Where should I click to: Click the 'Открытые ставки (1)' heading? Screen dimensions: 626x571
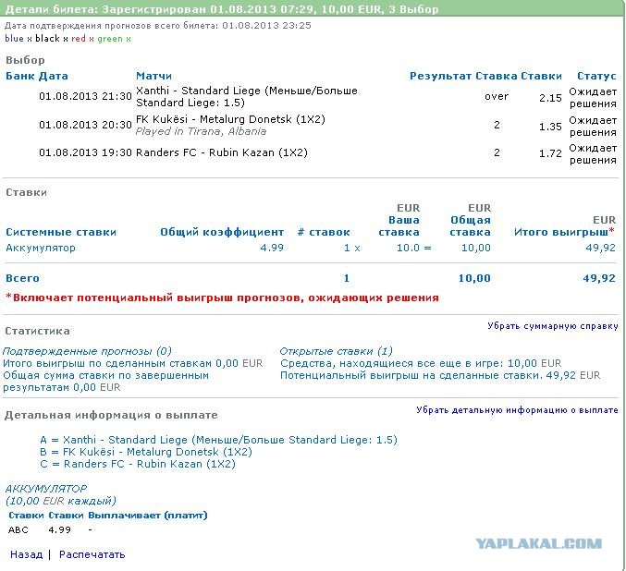[336, 351]
